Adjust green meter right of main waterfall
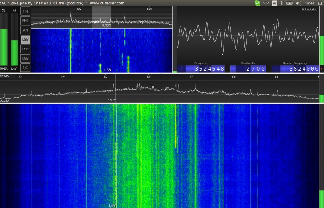The image size is (324, 208). [x=322, y=156]
